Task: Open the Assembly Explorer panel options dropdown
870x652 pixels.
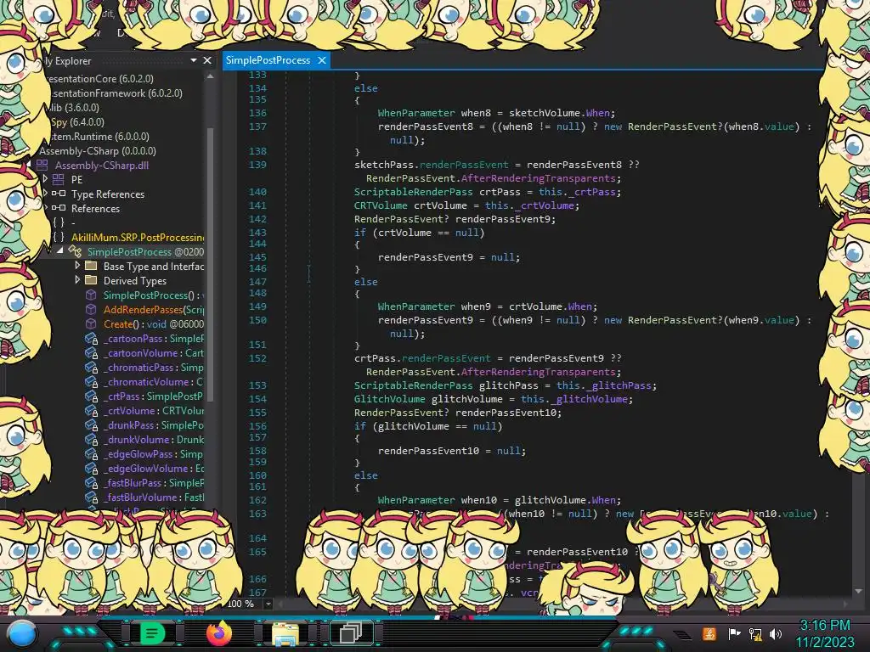Action: 194,60
